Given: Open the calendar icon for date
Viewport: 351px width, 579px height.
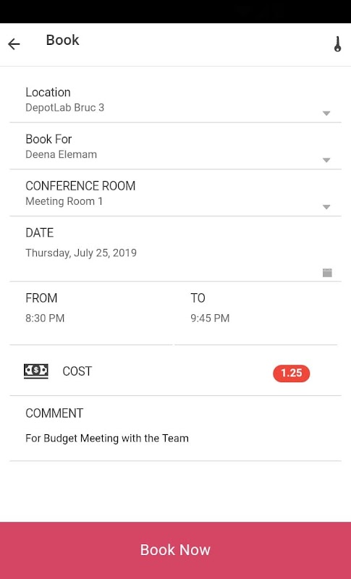Looking at the screenshot, I should 327,273.
